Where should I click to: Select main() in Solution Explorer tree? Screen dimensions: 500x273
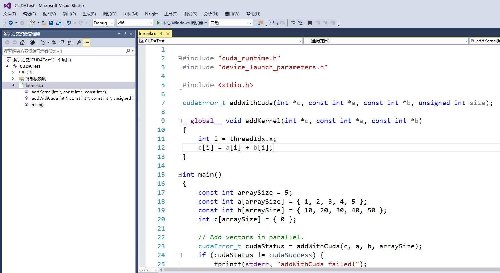point(38,104)
